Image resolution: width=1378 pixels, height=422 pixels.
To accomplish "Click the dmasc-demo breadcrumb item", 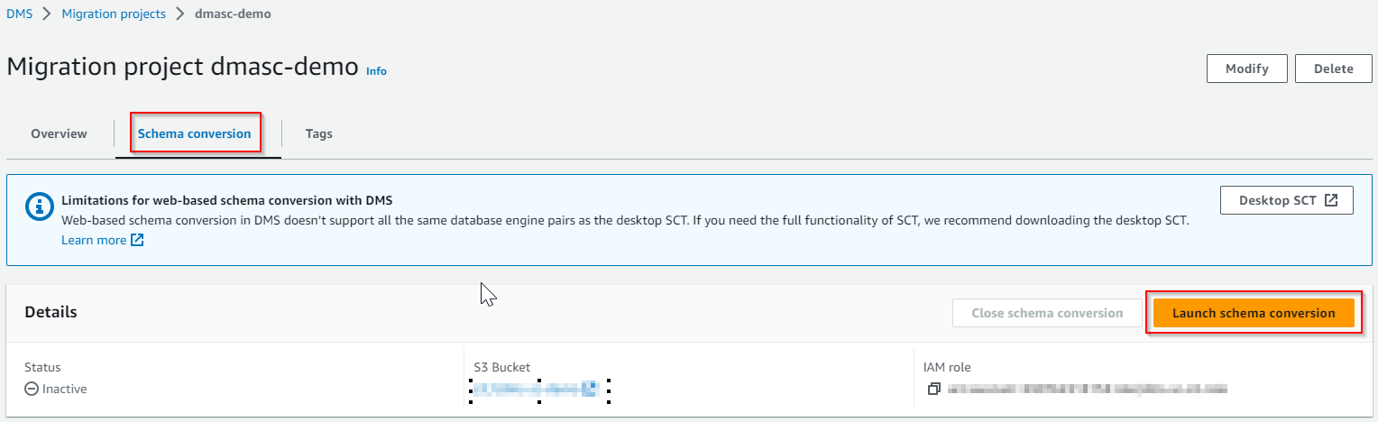I will [233, 14].
